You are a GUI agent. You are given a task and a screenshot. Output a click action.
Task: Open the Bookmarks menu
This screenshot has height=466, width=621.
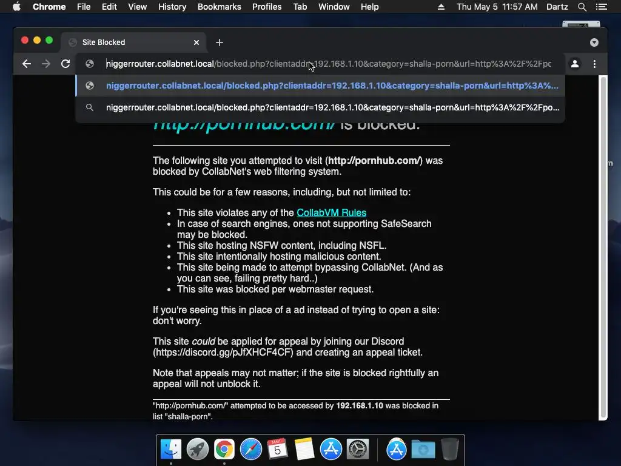point(220,7)
